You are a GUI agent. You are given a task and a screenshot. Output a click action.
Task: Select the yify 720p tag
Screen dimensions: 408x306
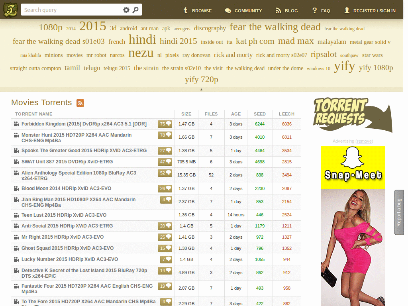point(201,79)
